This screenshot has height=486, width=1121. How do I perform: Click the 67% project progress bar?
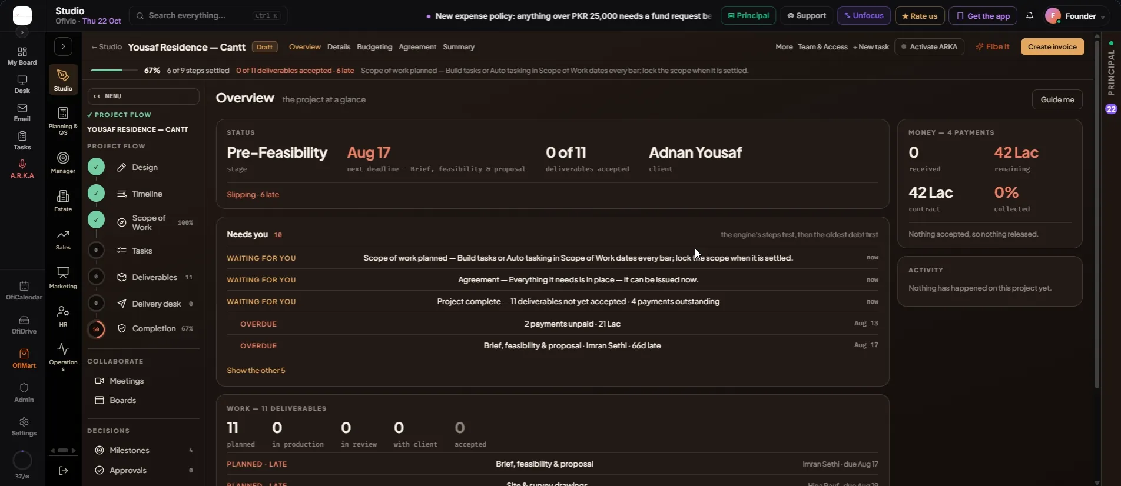click(x=114, y=71)
